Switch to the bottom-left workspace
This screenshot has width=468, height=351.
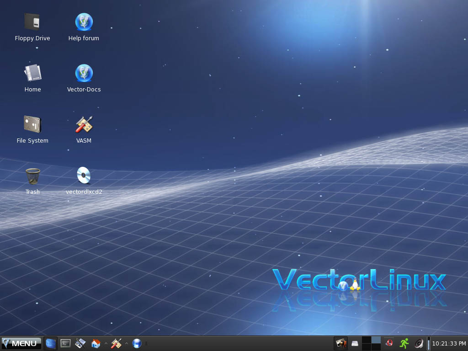(366, 347)
